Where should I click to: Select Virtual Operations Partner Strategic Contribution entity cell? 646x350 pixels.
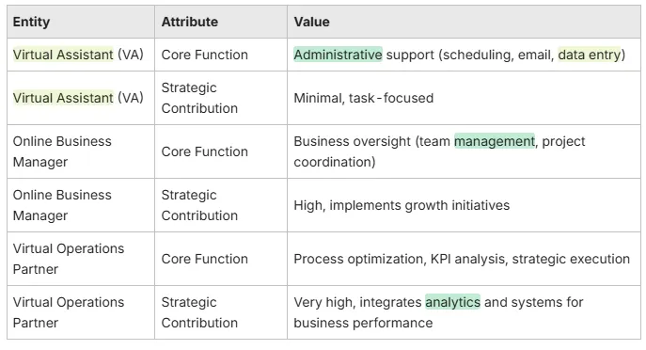81,312
